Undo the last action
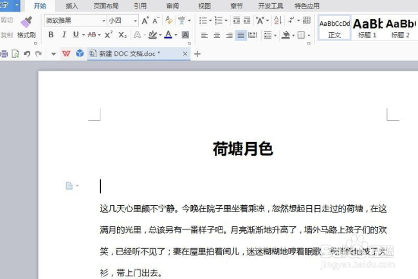418x279 pixels. pyautogui.click(x=27, y=54)
